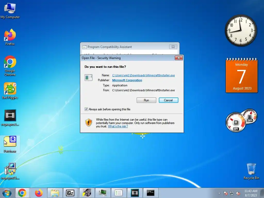Open the monitor-graph taskbar application
The image size is (264, 198).
click(103, 193)
